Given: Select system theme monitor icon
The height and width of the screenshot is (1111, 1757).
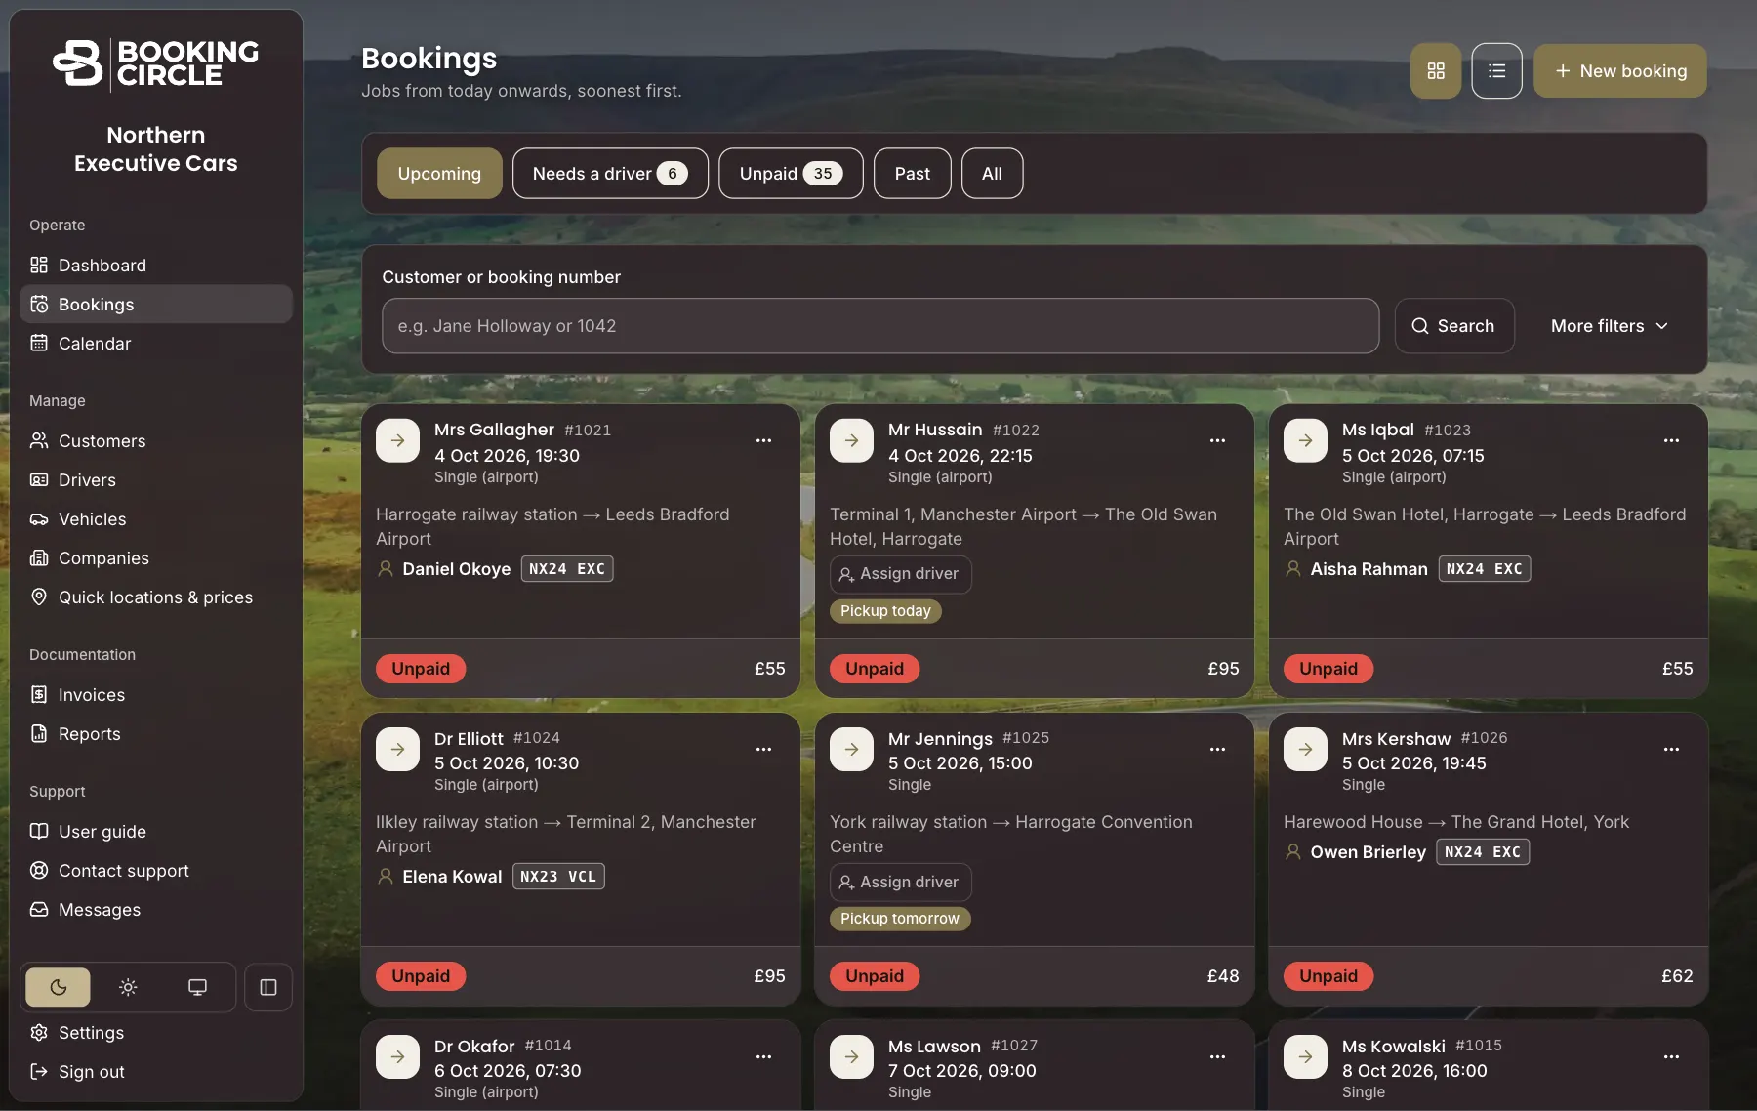Looking at the screenshot, I should pos(197,987).
